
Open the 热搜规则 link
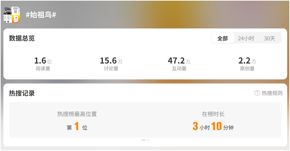coord(272,93)
